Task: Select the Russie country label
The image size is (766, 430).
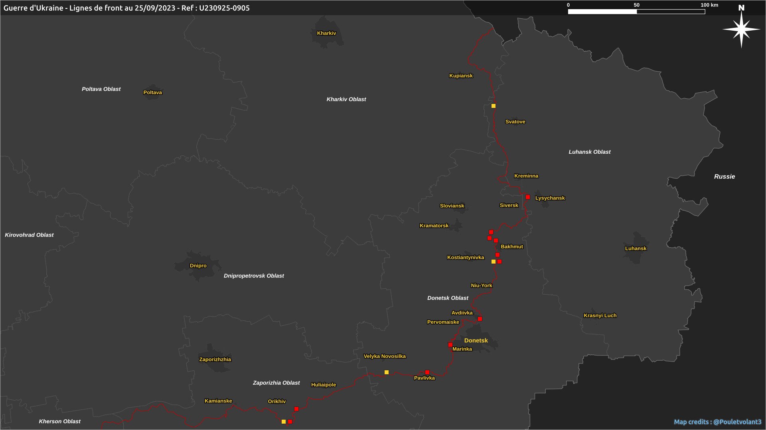Action: pos(725,176)
